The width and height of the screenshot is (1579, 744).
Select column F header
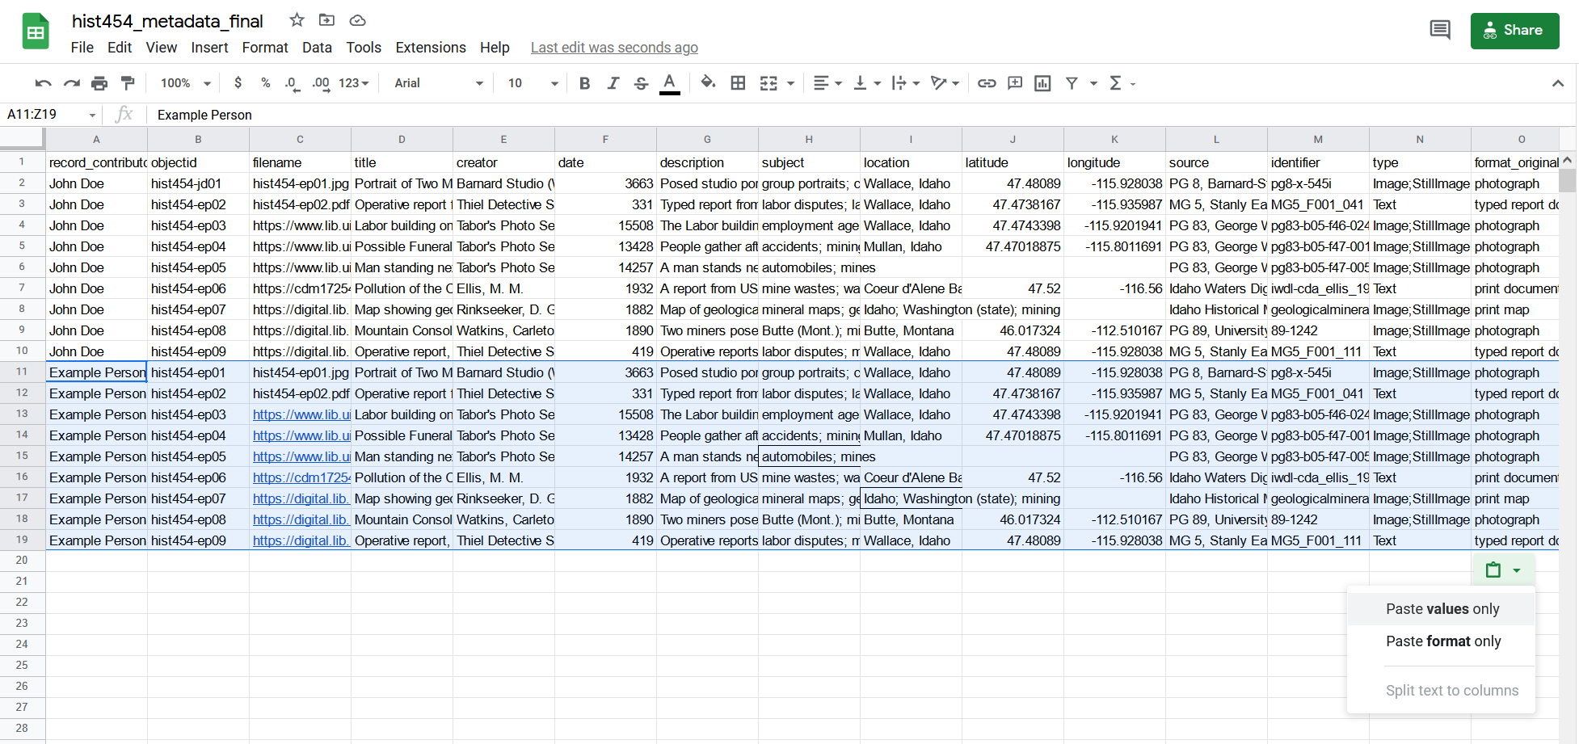click(x=605, y=139)
